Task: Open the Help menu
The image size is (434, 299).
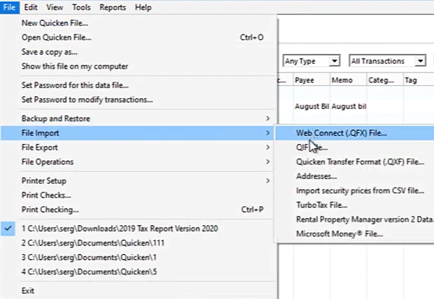Action: click(143, 7)
